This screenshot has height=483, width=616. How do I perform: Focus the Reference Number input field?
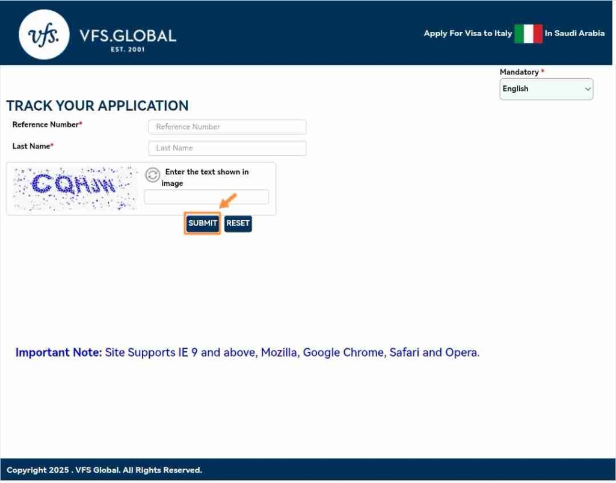point(227,127)
